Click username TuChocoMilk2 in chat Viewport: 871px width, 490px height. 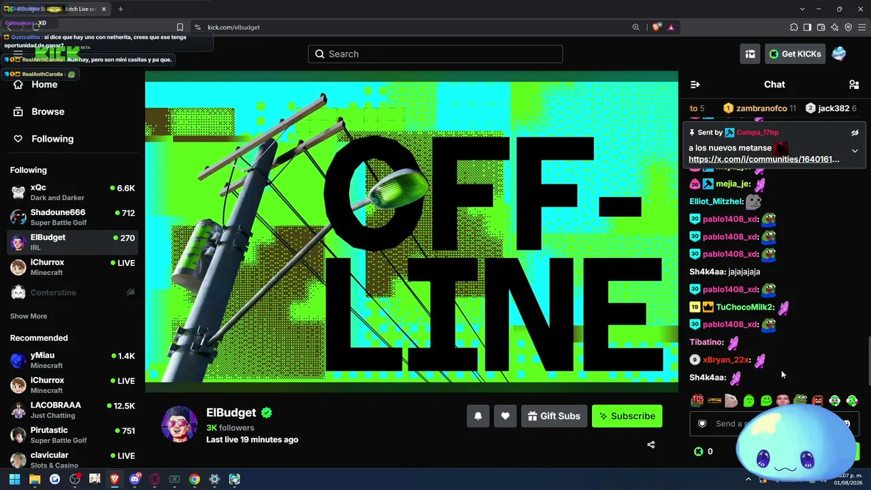coord(745,307)
